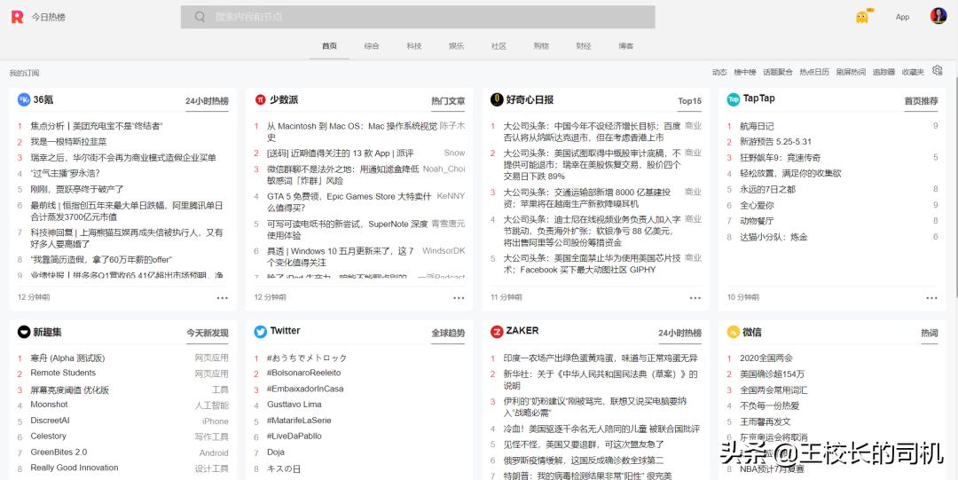Open 微信 热词 list selector
958x480 pixels.
(930, 333)
